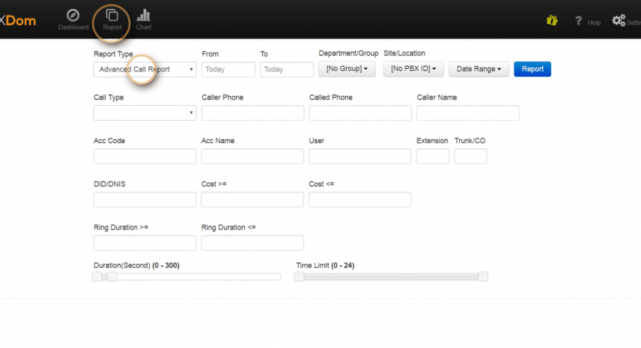The width and height of the screenshot is (641, 348).
Task: Open the No PBX ID dropdown
Action: [413, 69]
